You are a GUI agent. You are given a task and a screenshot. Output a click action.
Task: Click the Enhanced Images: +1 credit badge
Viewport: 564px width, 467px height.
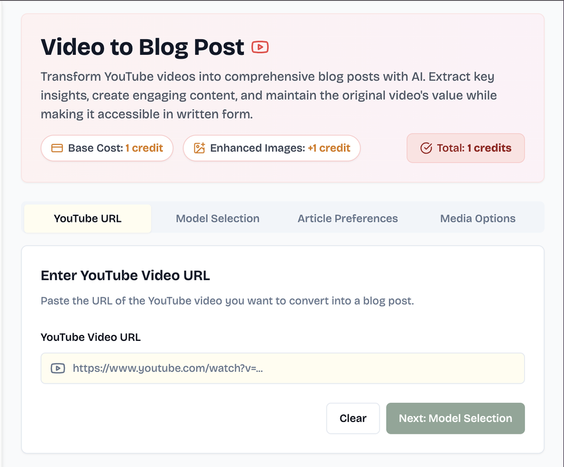[x=271, y=148]
